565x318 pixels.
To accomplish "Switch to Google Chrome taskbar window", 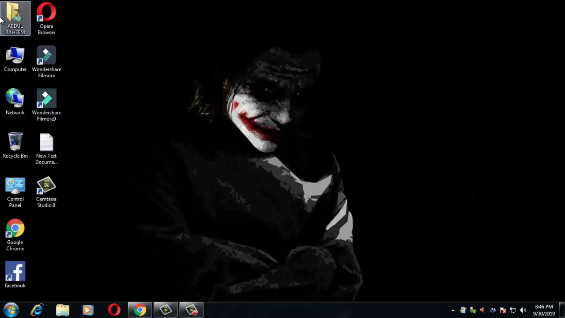I will [x=140, y=310].
